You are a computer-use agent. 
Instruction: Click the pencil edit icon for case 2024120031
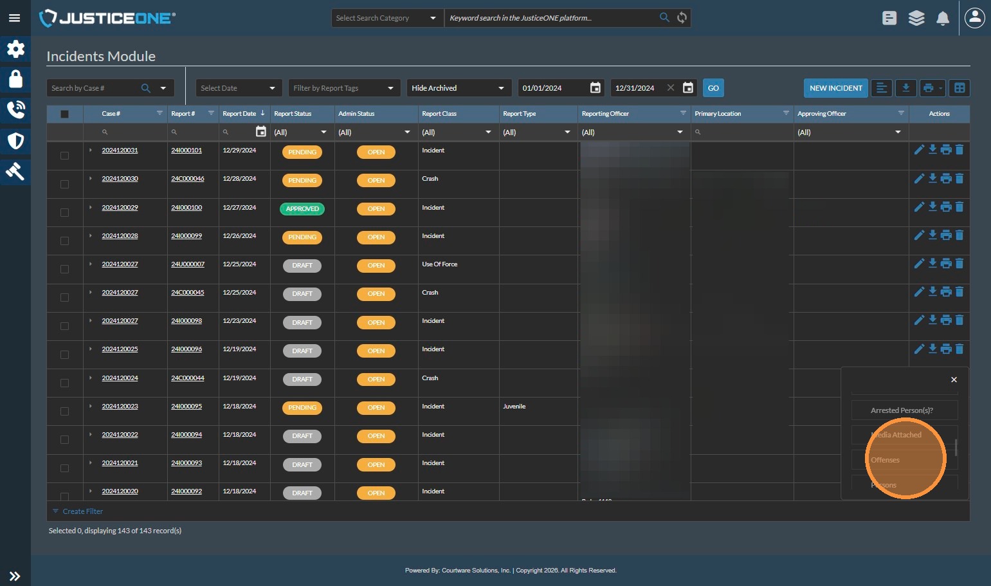pyautogui.click(x=919, y=150)
